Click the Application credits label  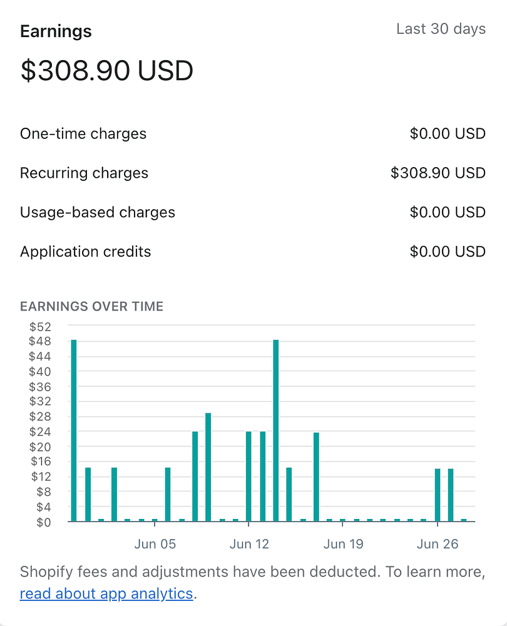click(85, 252)
